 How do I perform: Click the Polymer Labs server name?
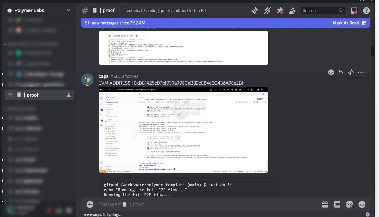point(29,10)
